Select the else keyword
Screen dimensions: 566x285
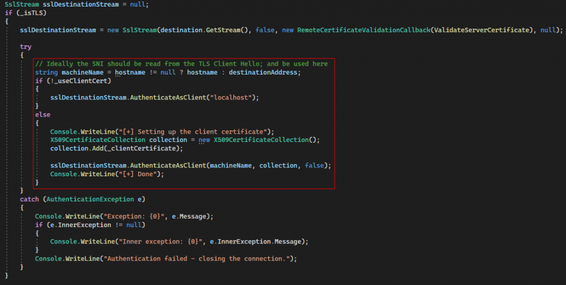tap(42, 114)
